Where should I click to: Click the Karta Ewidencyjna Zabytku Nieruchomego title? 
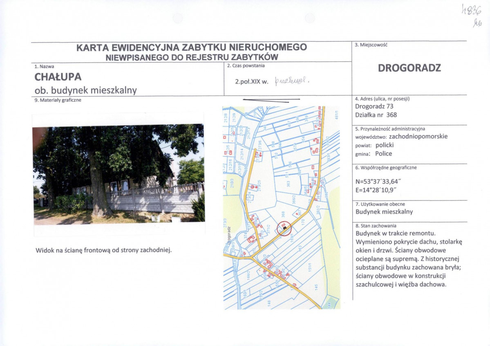[x=192, y=47]
